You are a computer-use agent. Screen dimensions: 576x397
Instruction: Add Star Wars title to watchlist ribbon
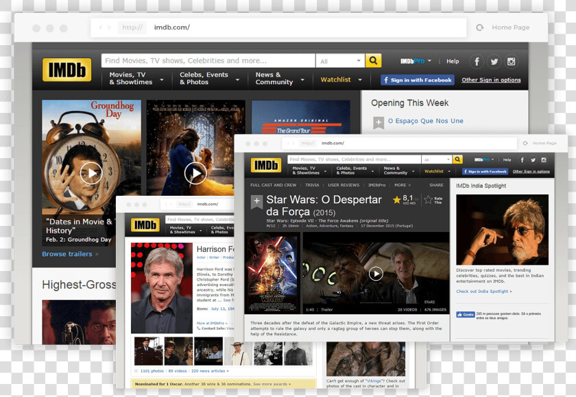point(256,202)
